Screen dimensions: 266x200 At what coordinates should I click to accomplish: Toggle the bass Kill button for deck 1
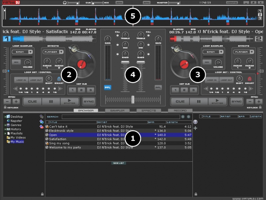117,54
